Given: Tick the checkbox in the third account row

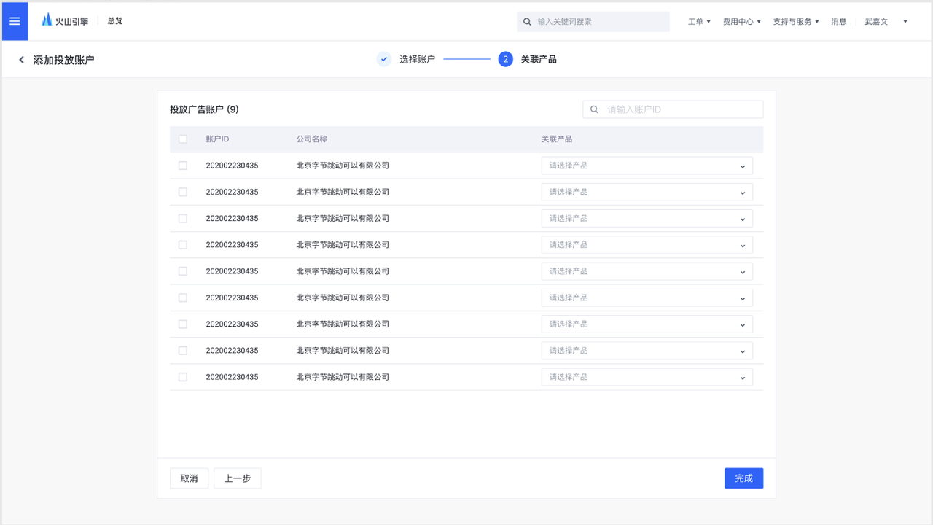Looking at the screenshot, I should 183,218.
